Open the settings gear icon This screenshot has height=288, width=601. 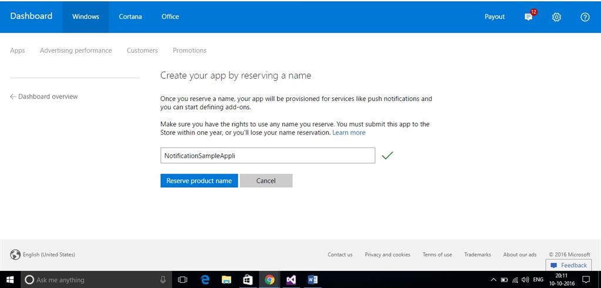(x=556, y=17)
